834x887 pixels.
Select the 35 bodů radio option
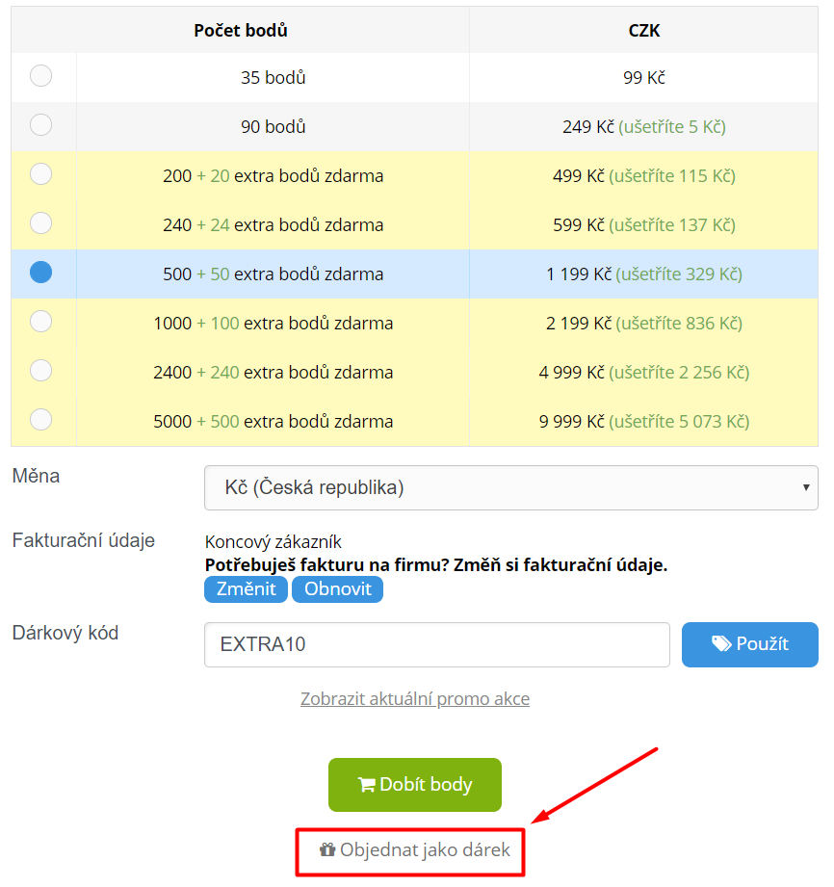click(40, 76)
